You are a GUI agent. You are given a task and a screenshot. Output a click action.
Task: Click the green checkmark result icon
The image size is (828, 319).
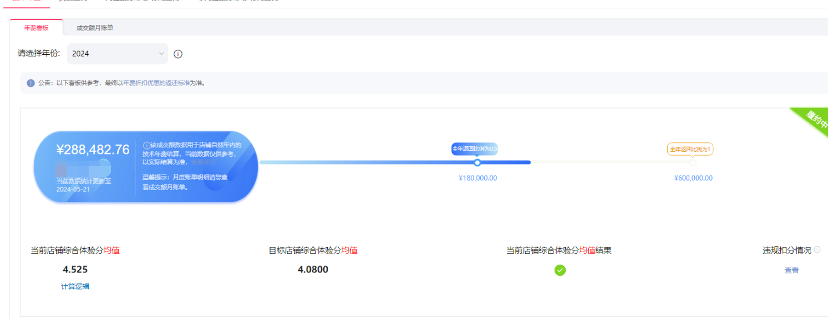560,270
